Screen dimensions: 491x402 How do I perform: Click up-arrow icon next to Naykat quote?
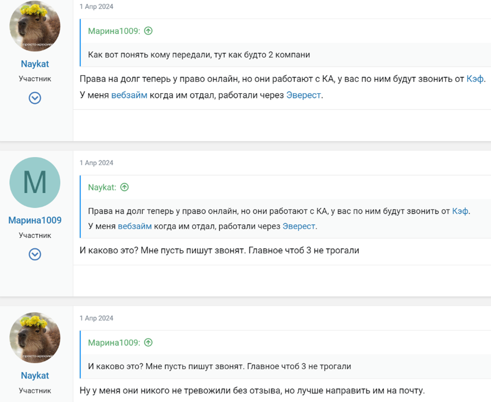tap(124, 187)
